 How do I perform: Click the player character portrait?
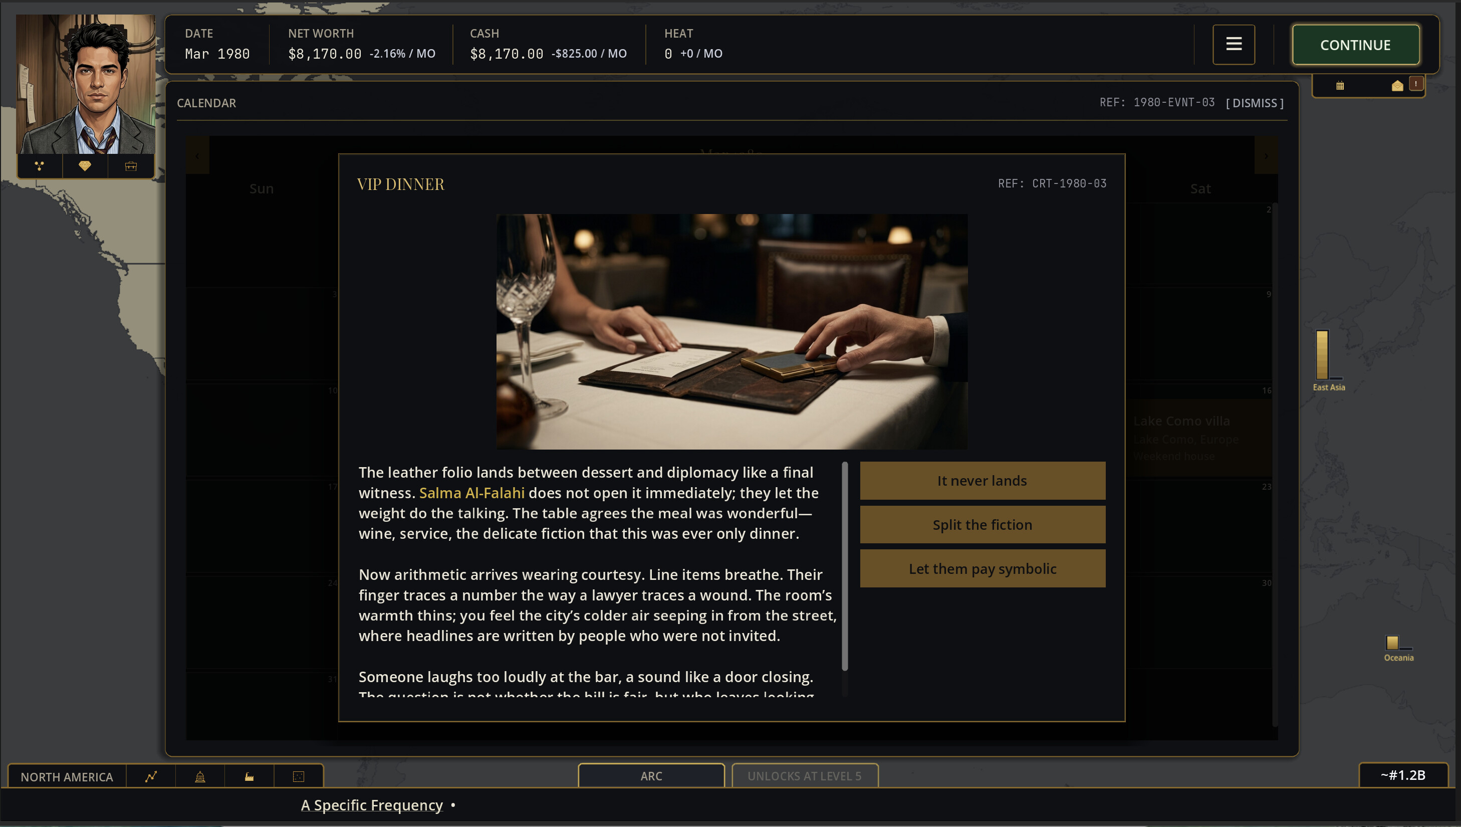pos(86,84)
